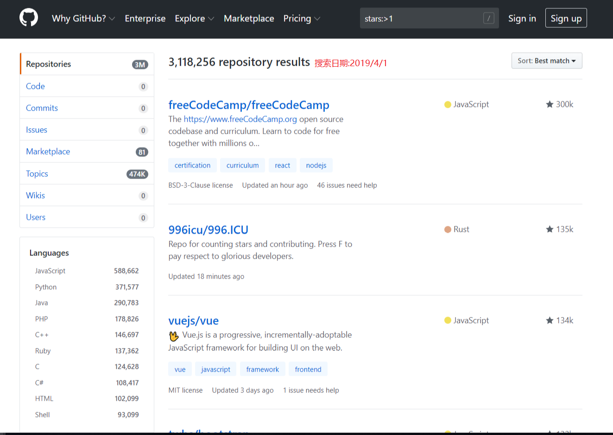Expand the Explore dropdown

tap(194, 19)
